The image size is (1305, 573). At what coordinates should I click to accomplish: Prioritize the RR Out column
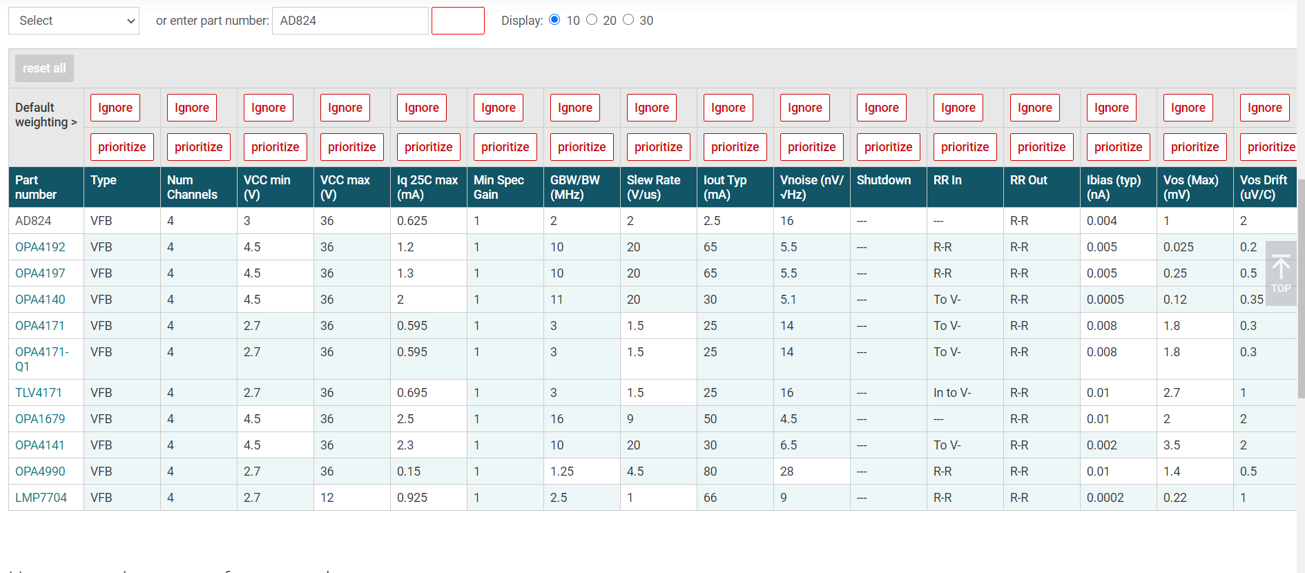point(1042,147)
